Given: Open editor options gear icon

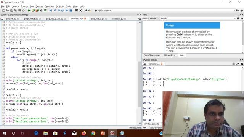Looking at the screenshot, I should [140, 19].
